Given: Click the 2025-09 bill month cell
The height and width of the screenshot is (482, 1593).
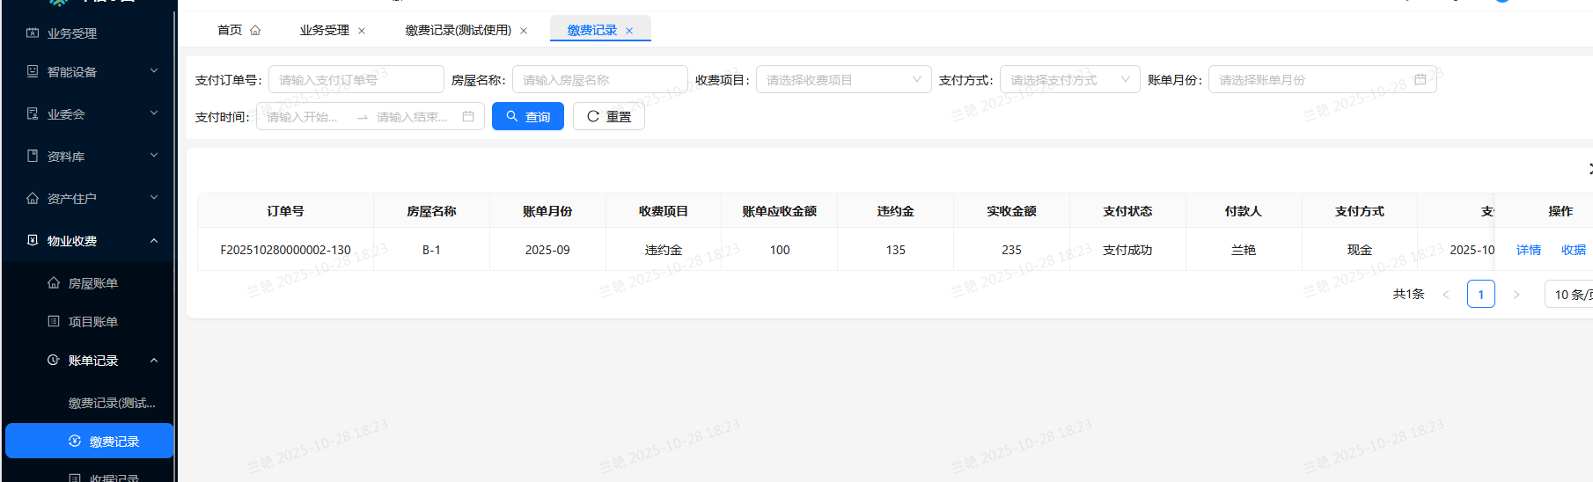Looking at the screenshot, I should click(x=547, y=250).
